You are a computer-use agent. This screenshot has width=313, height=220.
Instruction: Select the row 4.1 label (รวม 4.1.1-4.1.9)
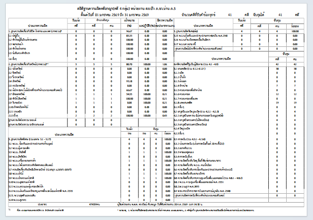pos(190,69)
